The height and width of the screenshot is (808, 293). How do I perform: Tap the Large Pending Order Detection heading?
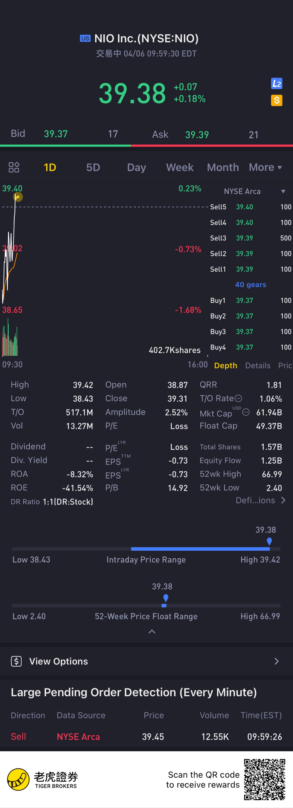point(134,692)
